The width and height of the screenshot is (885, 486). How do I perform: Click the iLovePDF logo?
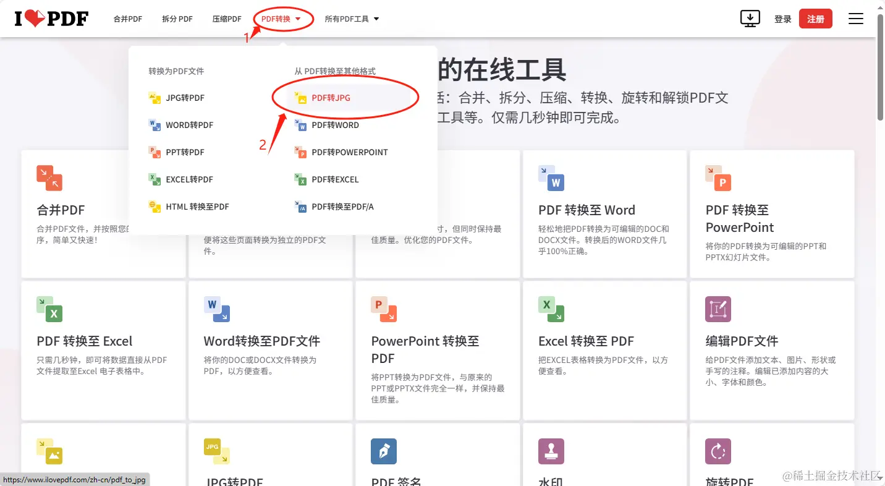pyautogui.click(x=52, y=19)
